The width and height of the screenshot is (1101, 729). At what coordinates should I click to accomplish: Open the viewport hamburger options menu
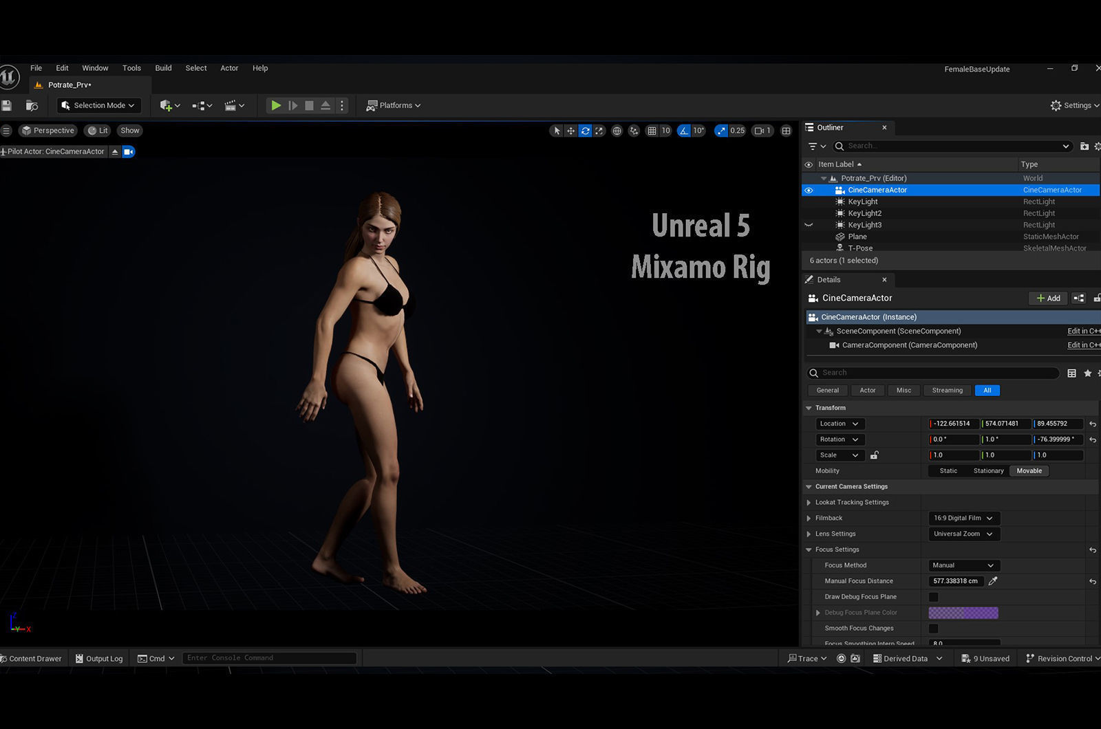(x=6, y=131)
